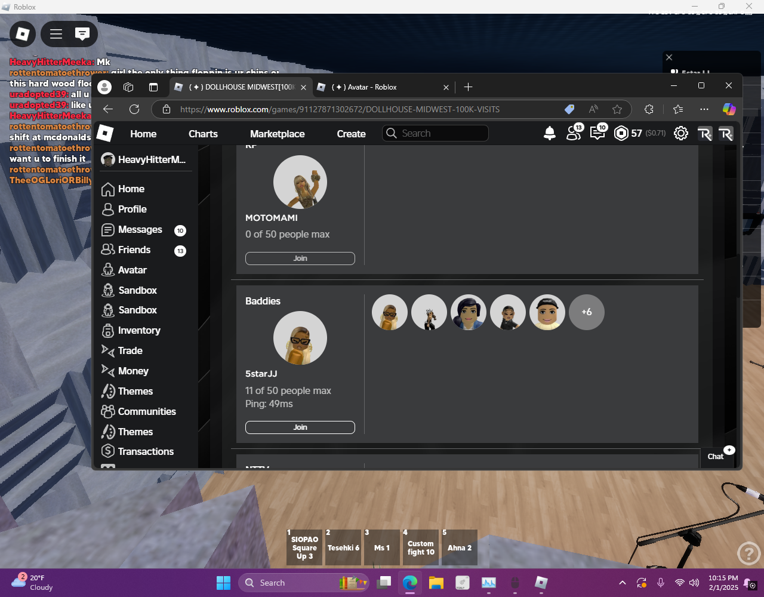Viewport: 764px width, 597px height.
Task: Go to Home in left sidebar
Action: coord(123,189)
